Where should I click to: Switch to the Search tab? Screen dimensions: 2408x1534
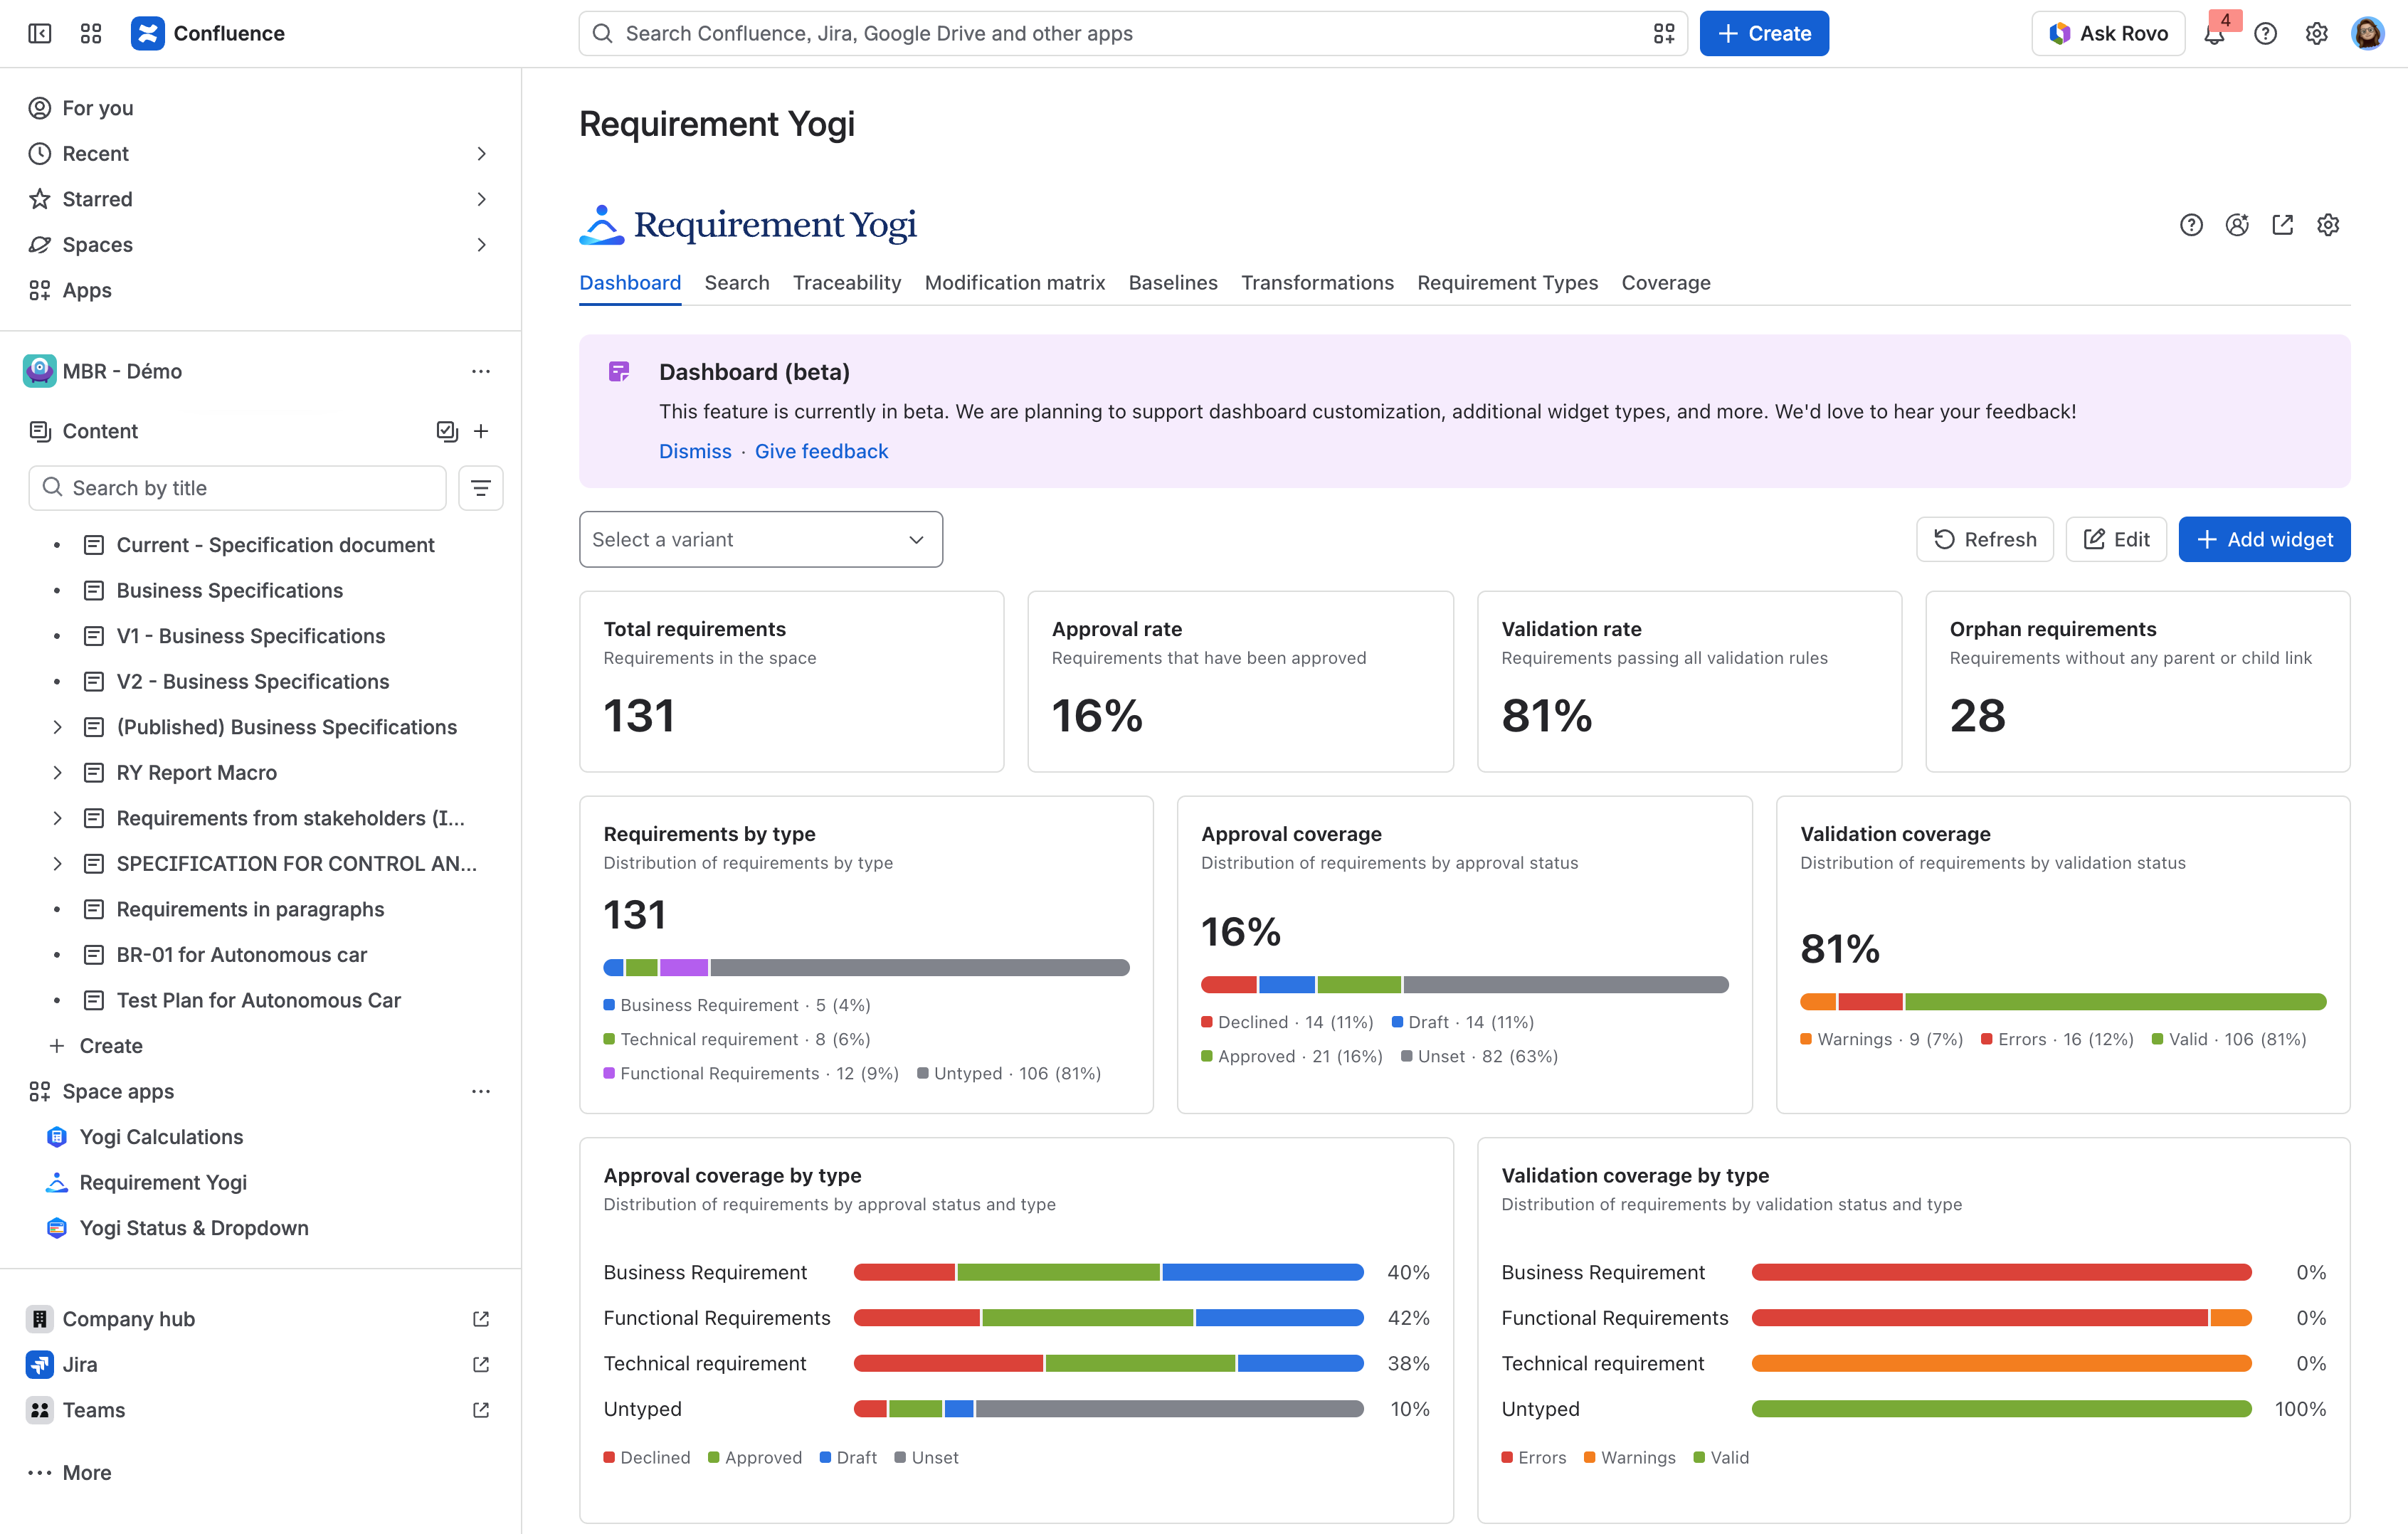737,283
